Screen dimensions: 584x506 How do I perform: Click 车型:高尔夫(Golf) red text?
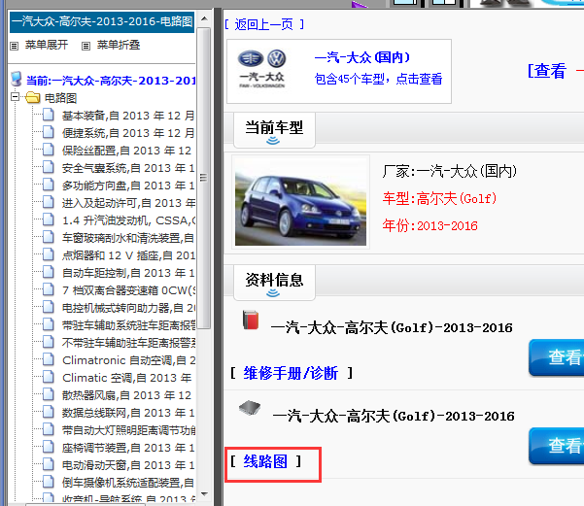coord(439,198)
